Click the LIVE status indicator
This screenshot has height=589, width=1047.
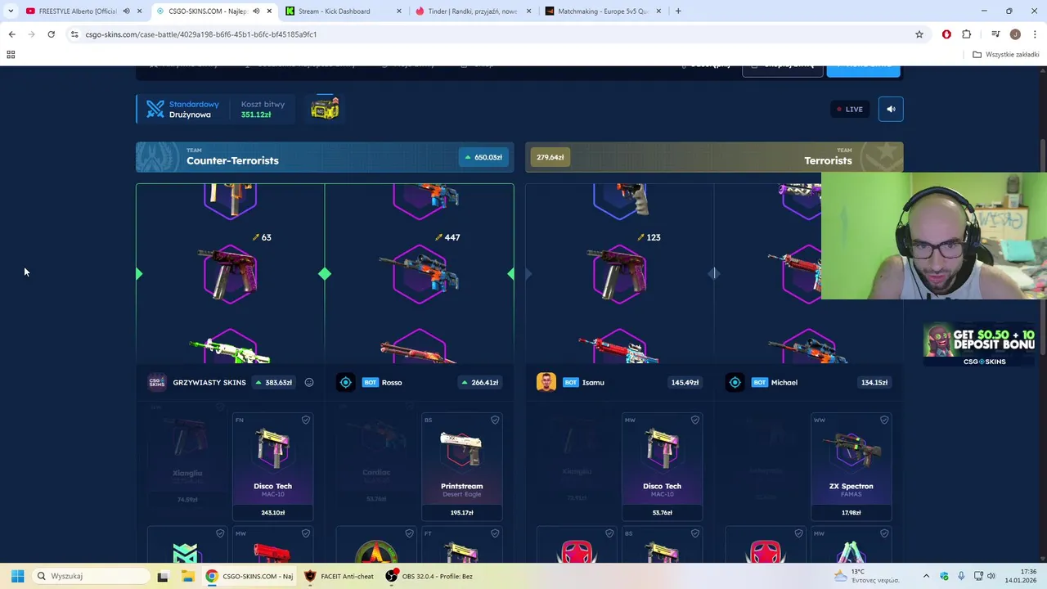(x=850, y=109)
